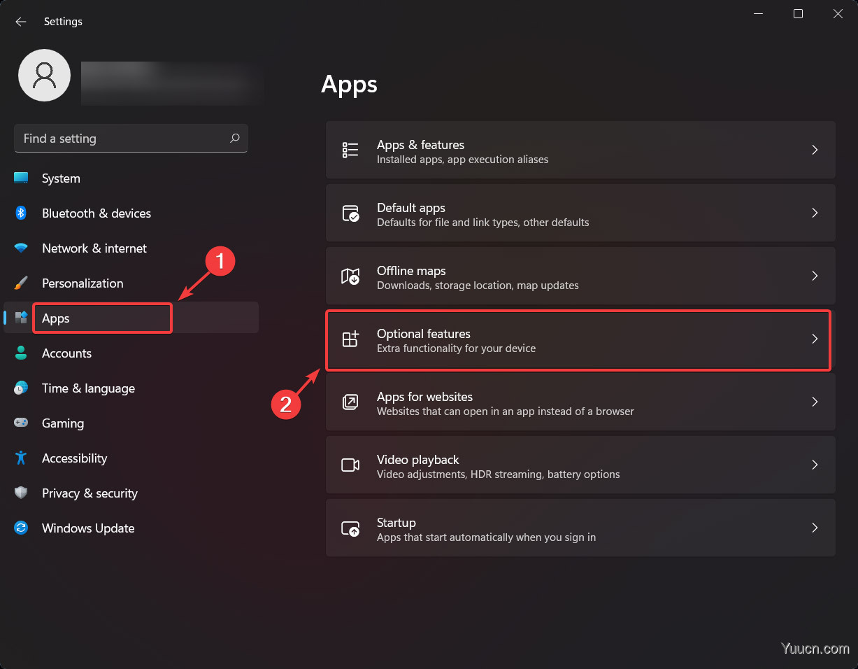Close the Settings window
The height and width of the screenshot is (669, 858).
(x=838, y=14)
